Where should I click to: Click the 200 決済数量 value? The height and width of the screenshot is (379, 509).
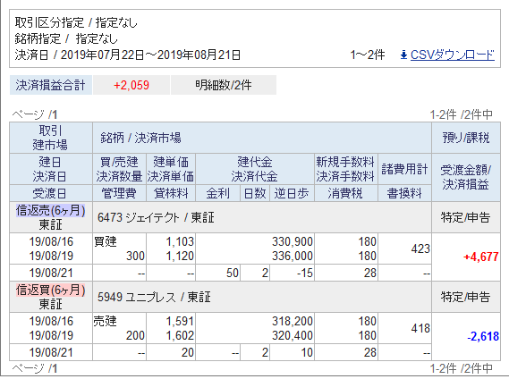pyautogui.click(x=135, y=335)
